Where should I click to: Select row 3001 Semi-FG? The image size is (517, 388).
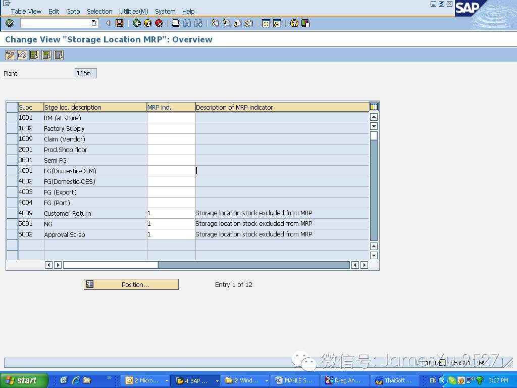(12, 160)
